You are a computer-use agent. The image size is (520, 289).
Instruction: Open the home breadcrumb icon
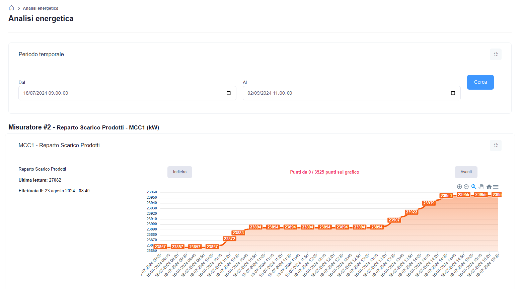[11, 8]
